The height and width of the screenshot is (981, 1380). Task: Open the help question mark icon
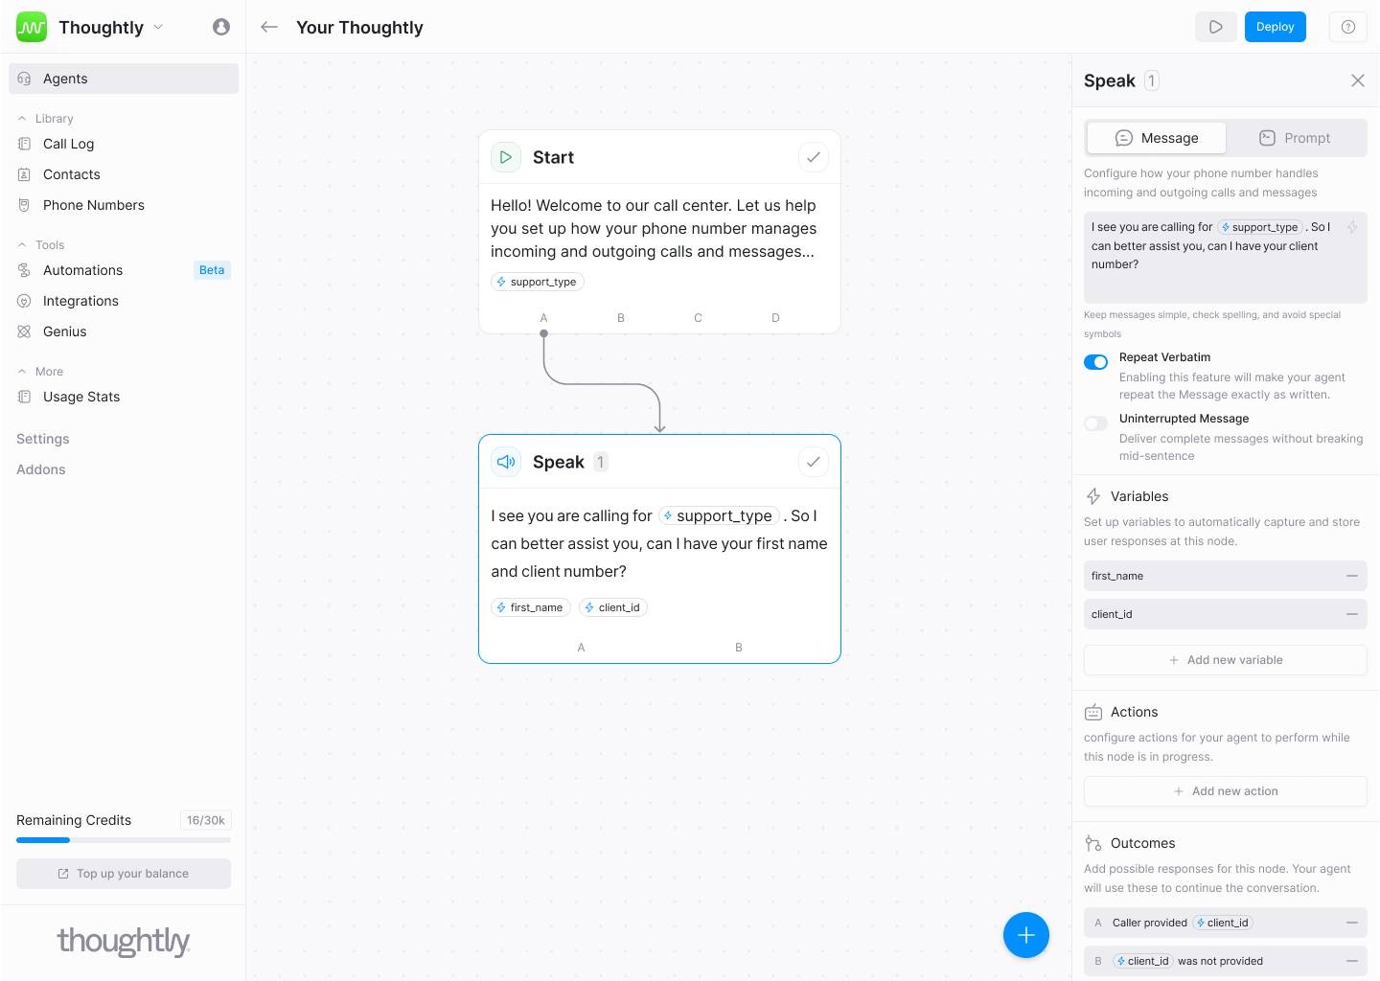coord(1348,27)
